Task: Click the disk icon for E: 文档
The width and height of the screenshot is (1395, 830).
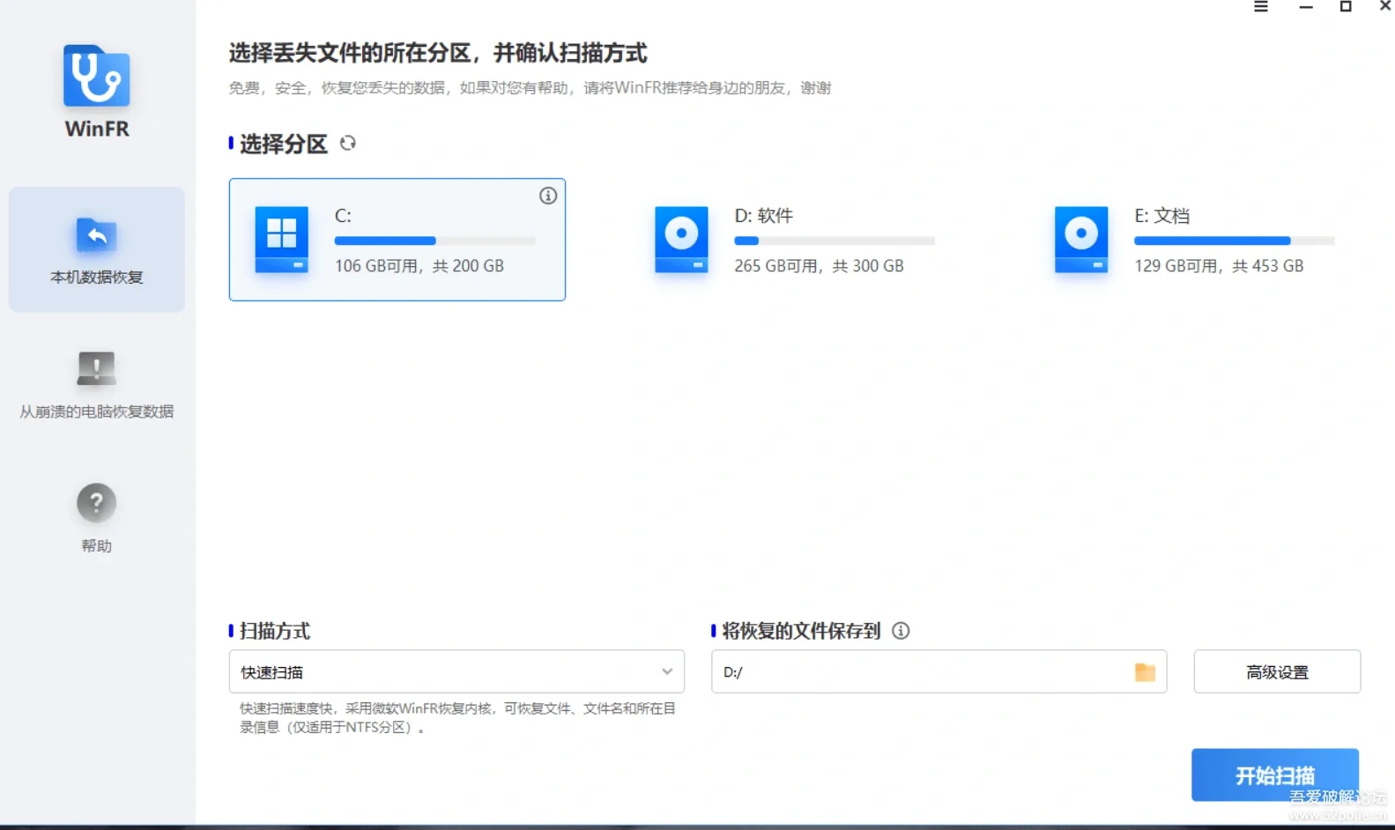Action: pyautogui.click(x=1081, y=240)
